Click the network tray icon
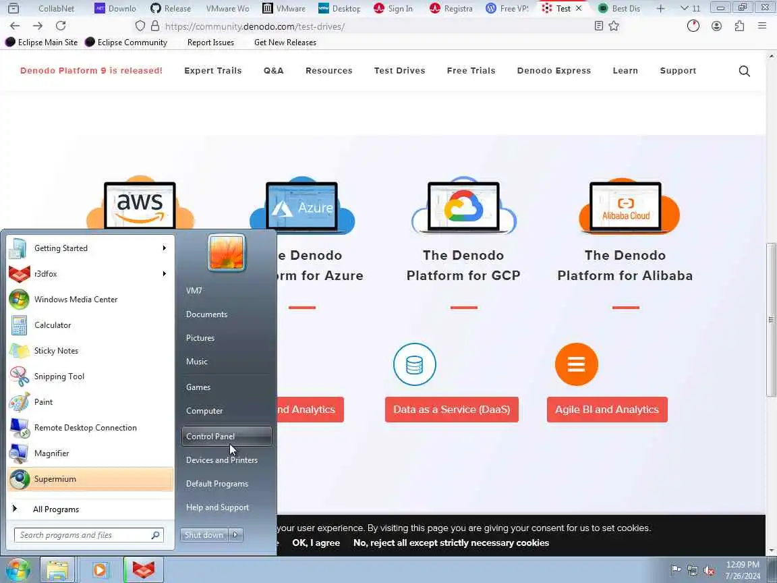Viewport: 777px width, 583px height. 693,570
